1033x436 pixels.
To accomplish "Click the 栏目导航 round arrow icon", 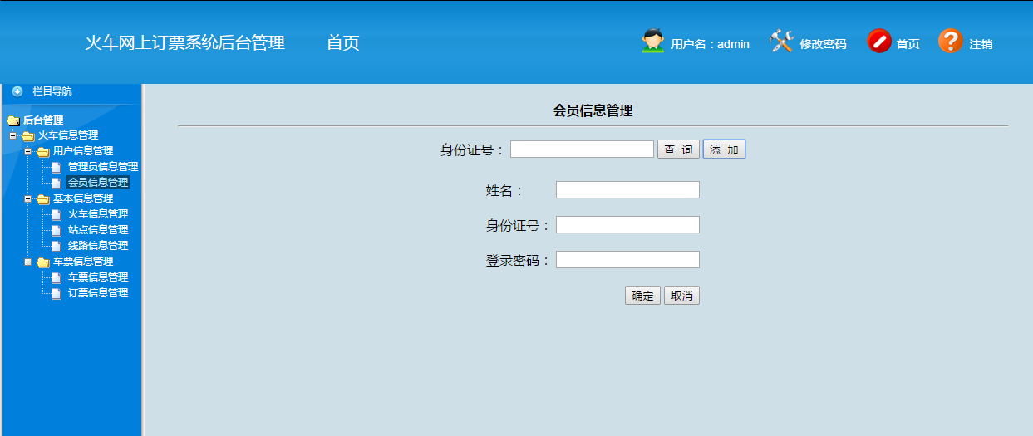I will coord(17,91).
